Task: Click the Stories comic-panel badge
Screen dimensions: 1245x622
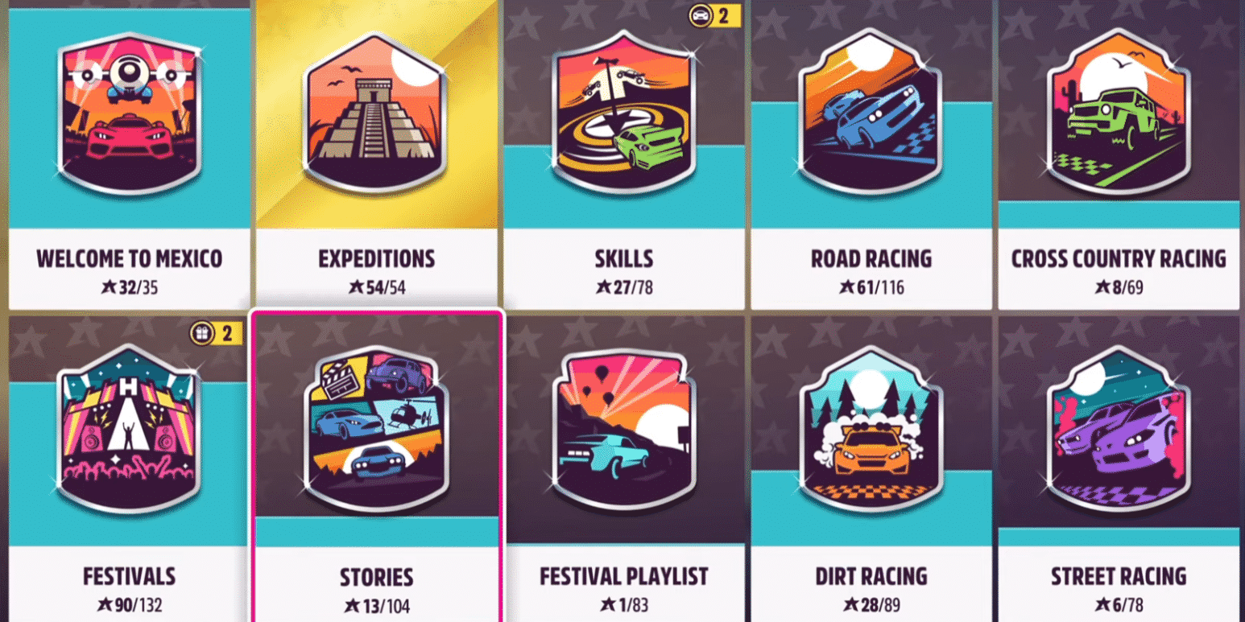Action: tap(376, 430)
